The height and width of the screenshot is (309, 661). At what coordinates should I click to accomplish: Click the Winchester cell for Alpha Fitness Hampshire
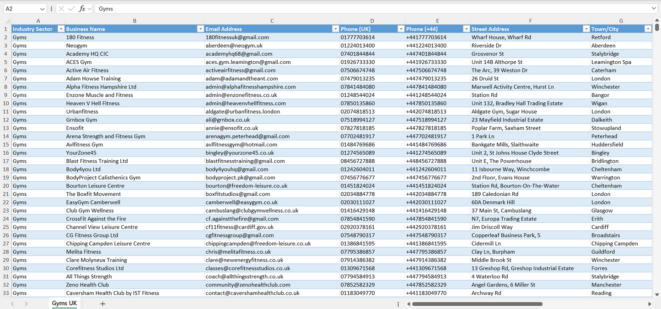point(621,87)
